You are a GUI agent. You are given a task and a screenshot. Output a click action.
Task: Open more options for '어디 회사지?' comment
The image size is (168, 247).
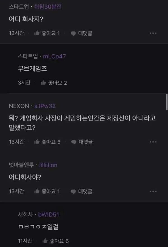click(153, 33)
